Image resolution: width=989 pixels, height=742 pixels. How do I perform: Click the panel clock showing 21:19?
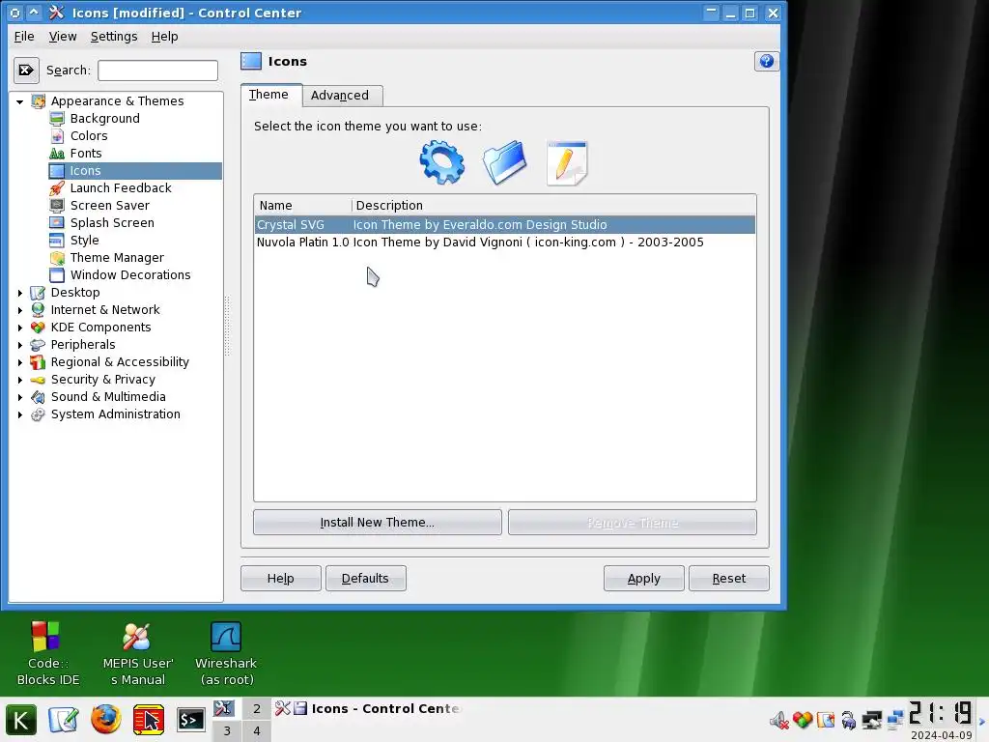pos(941,713)
